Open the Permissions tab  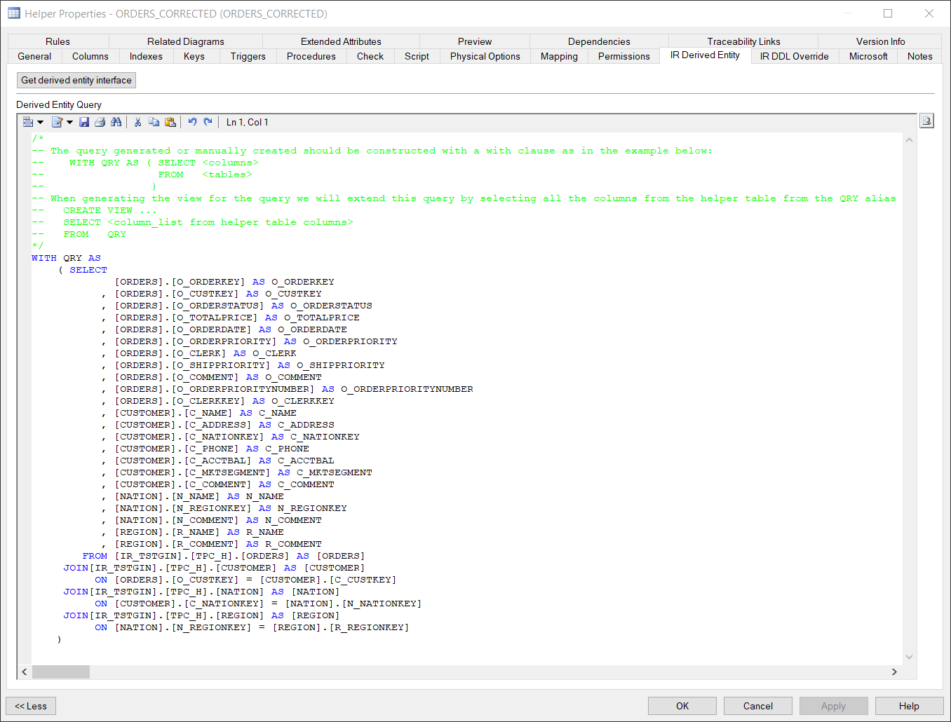624,56
